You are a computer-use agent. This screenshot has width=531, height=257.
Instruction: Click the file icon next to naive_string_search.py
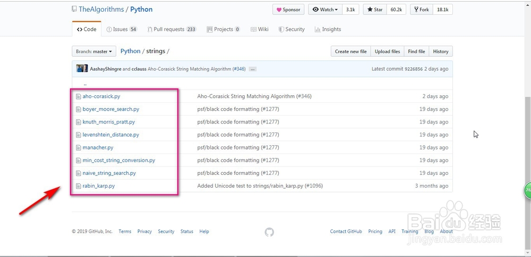[x=78, y=173]
